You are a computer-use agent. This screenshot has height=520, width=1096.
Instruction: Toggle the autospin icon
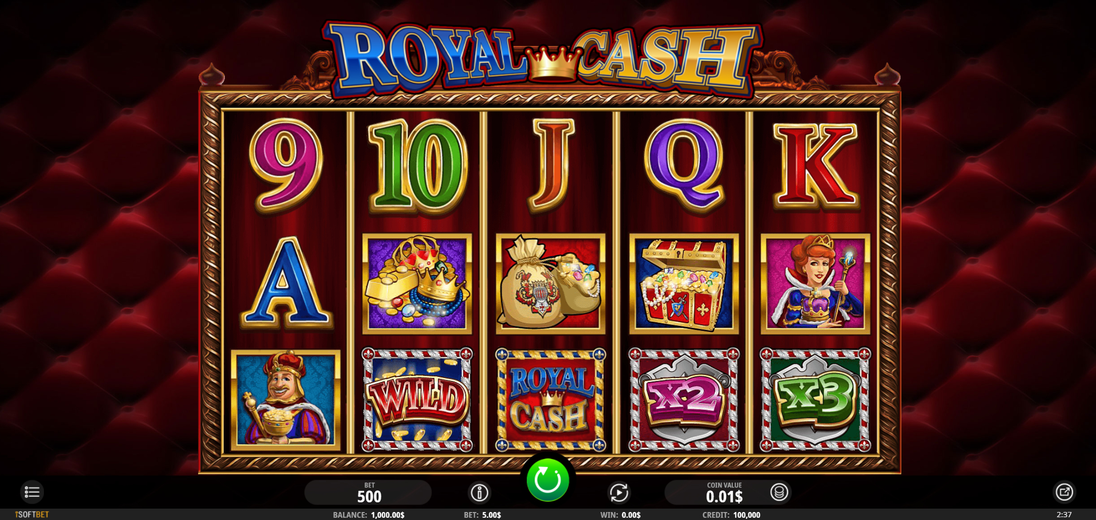tap(619, 493)
